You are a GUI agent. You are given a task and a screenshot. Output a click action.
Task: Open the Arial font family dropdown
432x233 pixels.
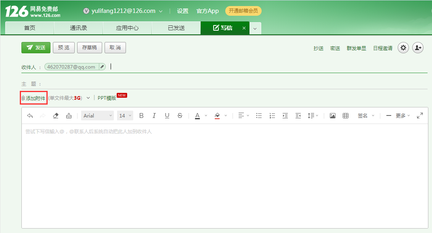point(98,116)
